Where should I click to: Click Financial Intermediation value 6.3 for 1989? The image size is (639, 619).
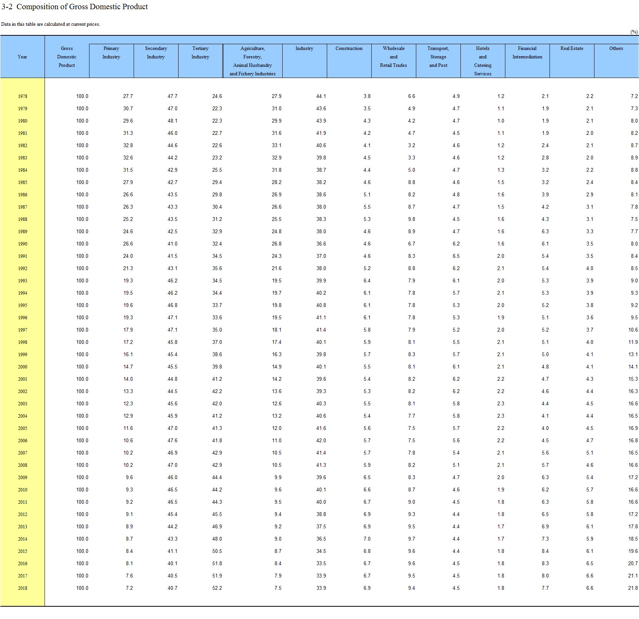click(x=545, y=232)
